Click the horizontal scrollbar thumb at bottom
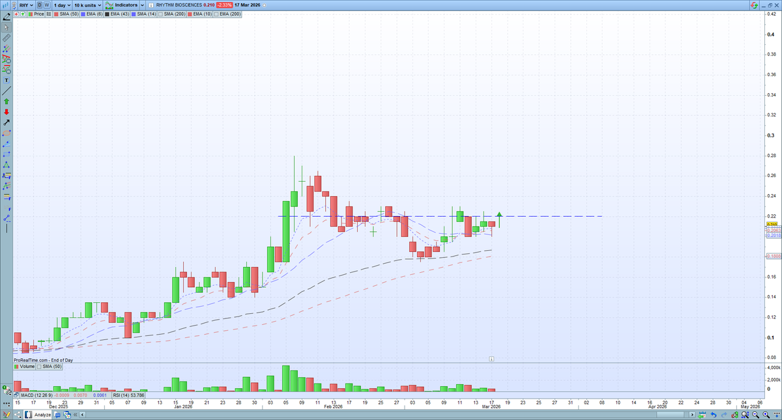 pos(671,414)
